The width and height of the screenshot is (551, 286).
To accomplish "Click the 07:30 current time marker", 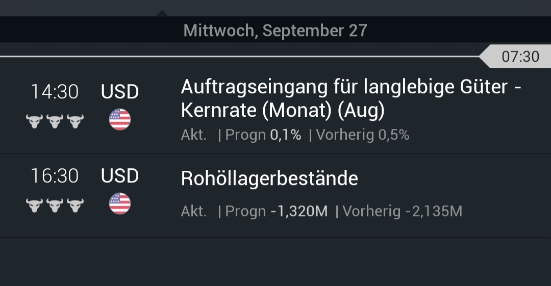I will pyautogui.click(x=520, y=57).
